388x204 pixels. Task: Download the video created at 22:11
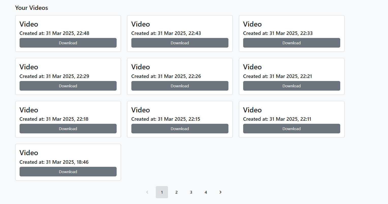[x=291, y=129]
